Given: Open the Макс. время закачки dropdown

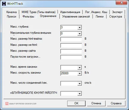Looking at the screenshot, I should pyautogui.click(x=79, y=67).
